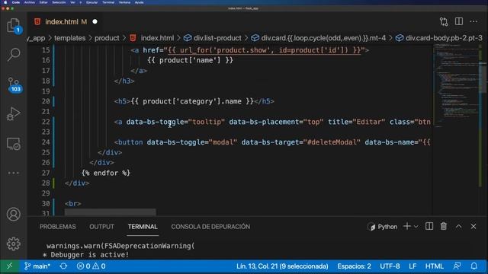488x274 pixels.
Task: Open the Archivo menu
Action: [30, 2]
